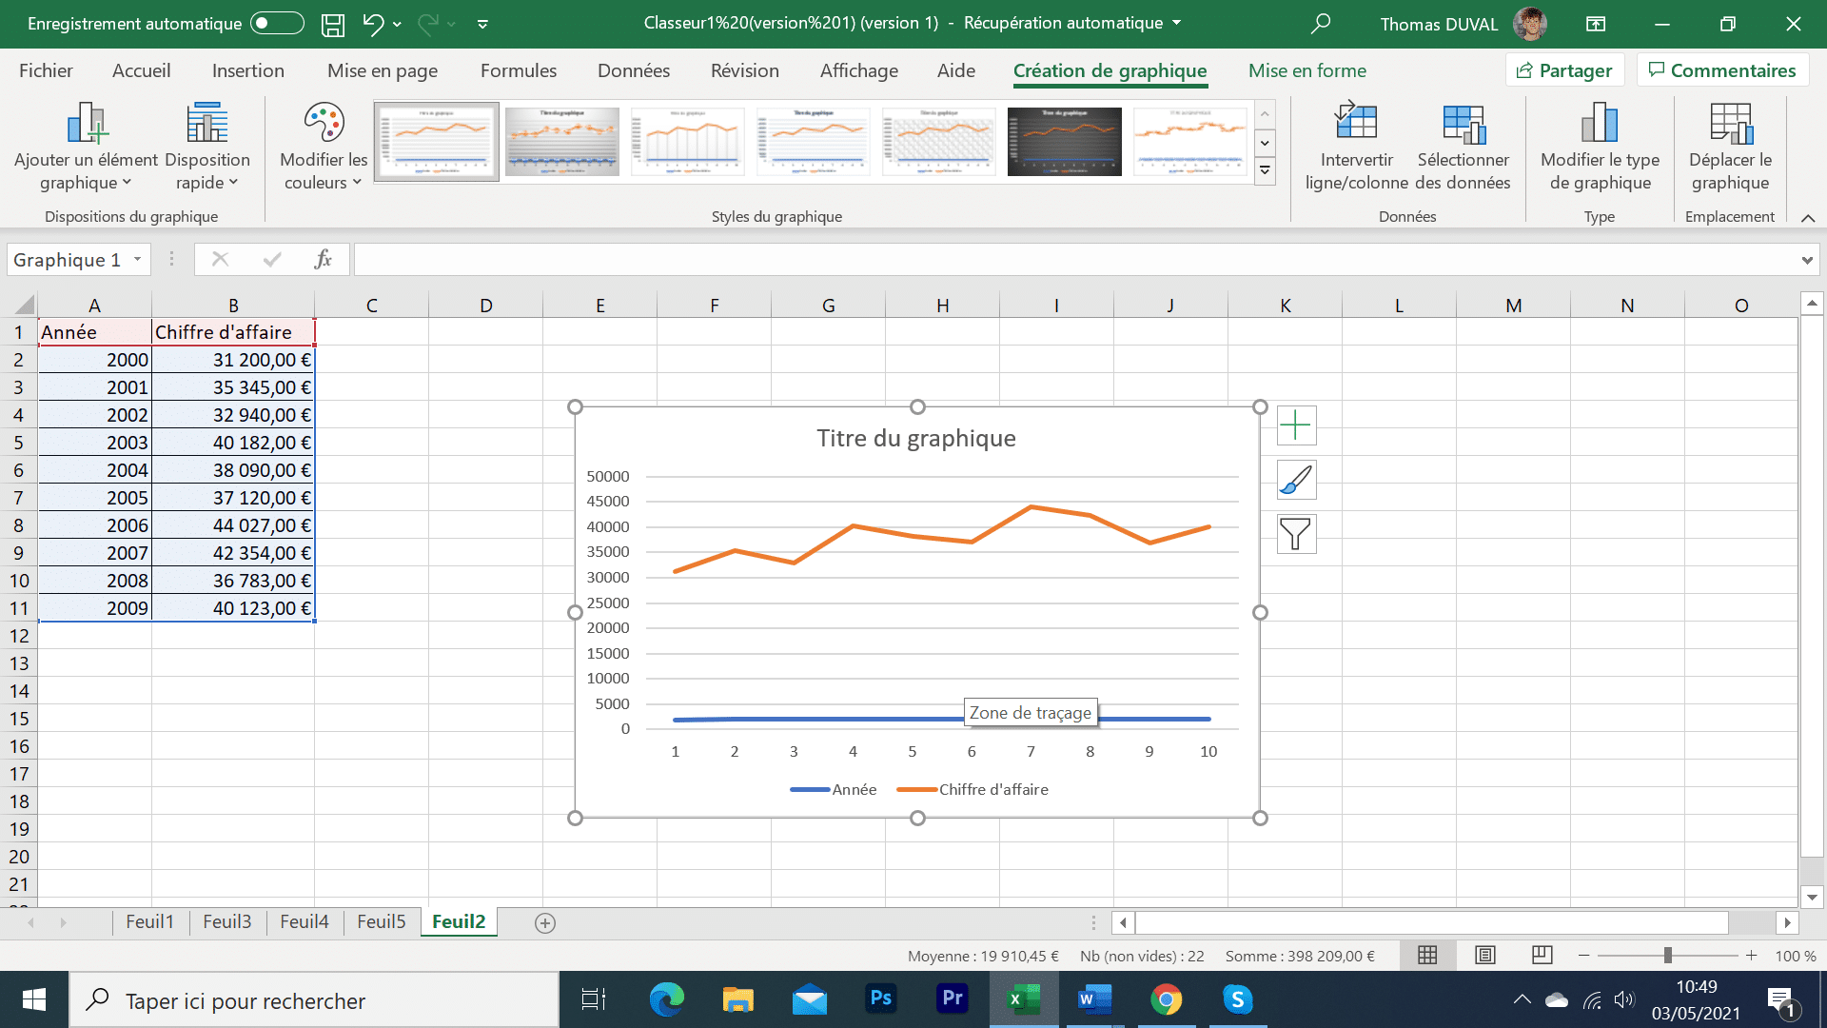Select the dark style in Styles du graphique
Image resolution: width=1827 pixels, height=1028 pixels.
1064,138
